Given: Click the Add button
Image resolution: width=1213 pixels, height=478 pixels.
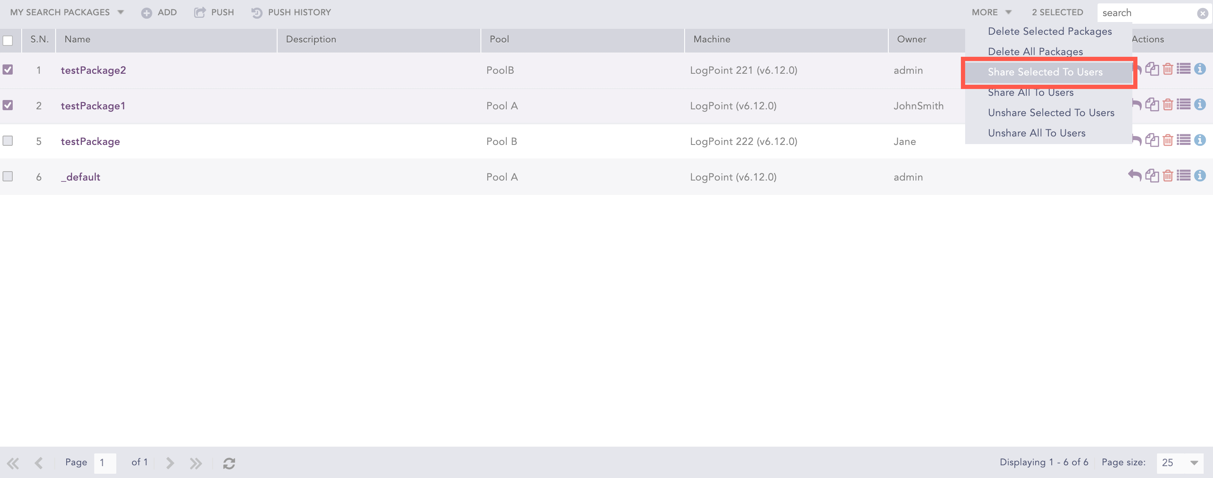Looking at the screenshot, I should (x=159, y=13).
